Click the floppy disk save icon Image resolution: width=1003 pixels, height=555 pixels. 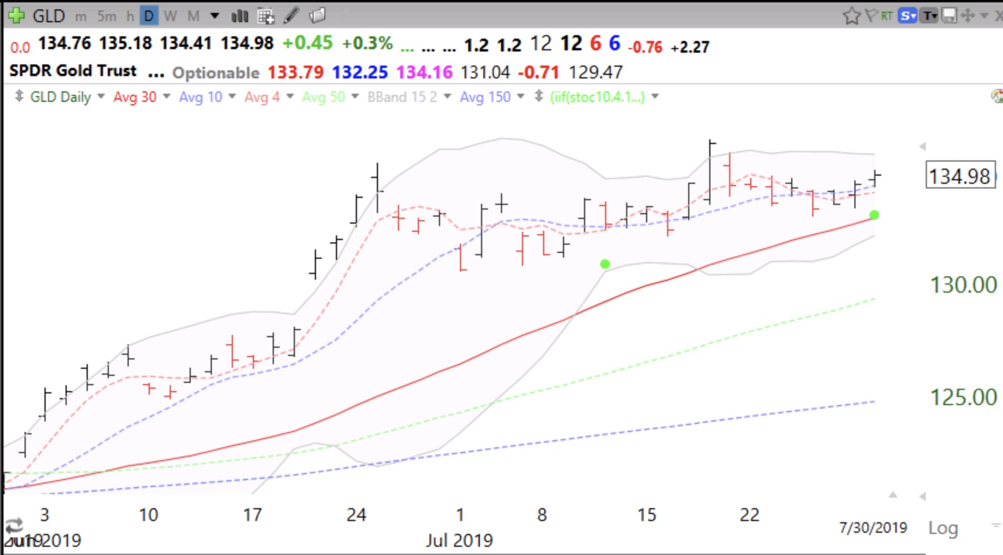[949, 16]
